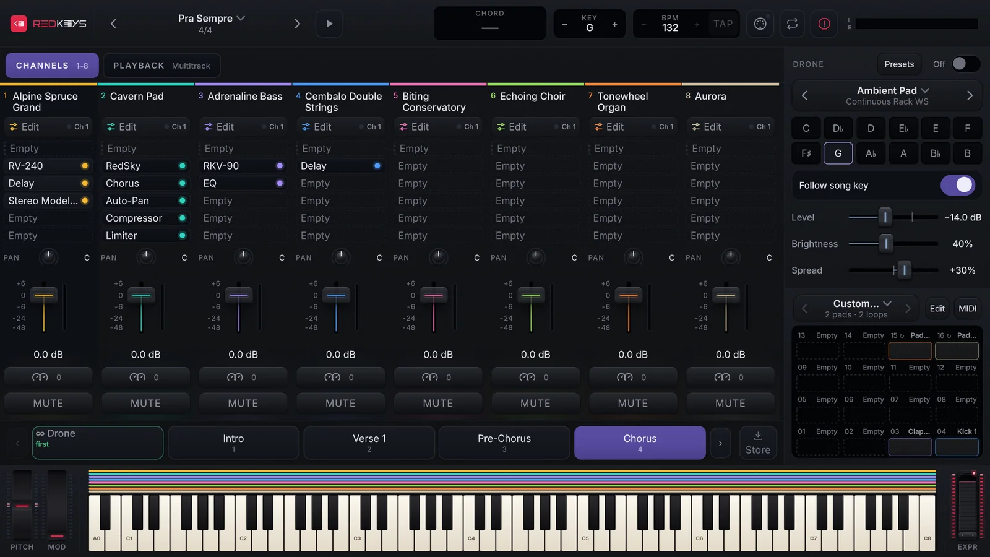Click the play button in top bar
The image size is (990, 557).
(329, 24)
